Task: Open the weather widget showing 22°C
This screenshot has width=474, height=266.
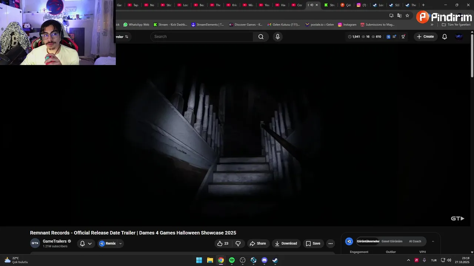Action: point(16,260)
